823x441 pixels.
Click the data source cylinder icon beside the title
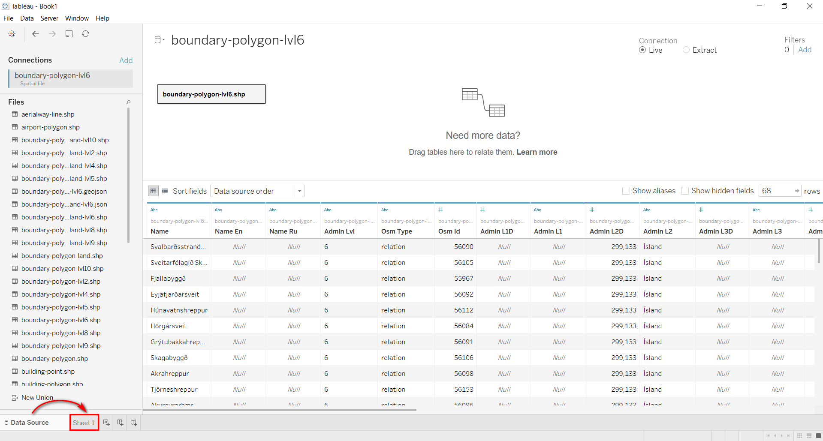pos(157,40)
